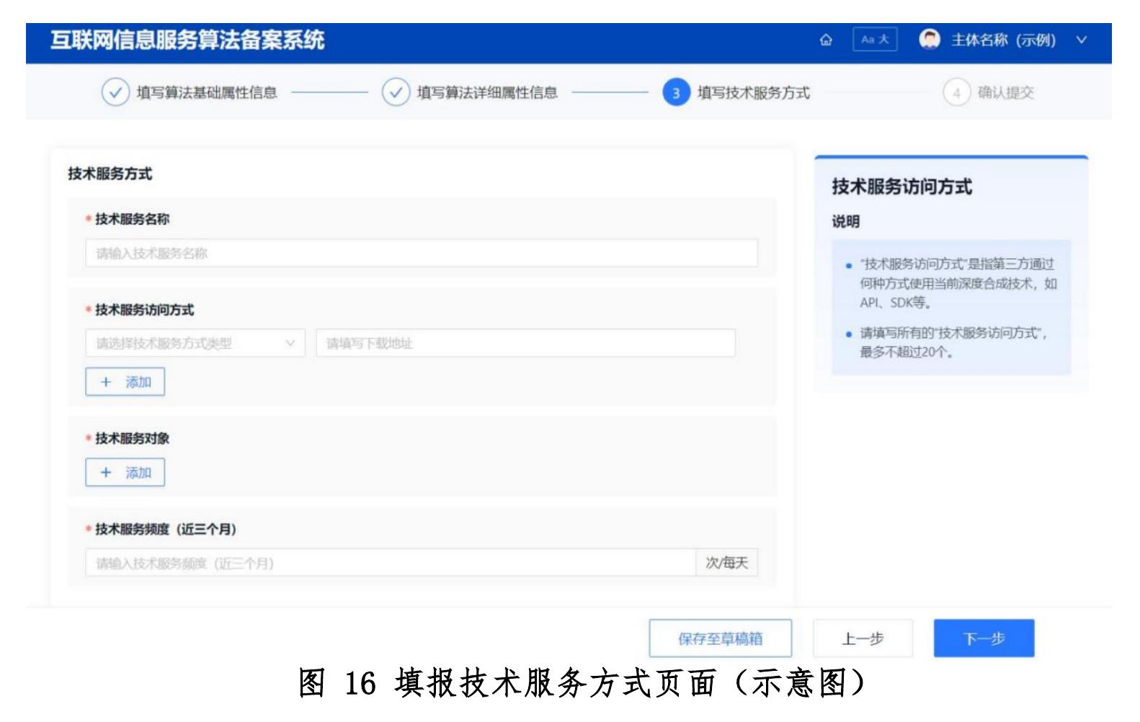Click checkmark icon of first step
This screenshot has width=1140, height=722.
click(x=115, y=92)
